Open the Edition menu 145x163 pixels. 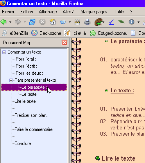[27, 12]
